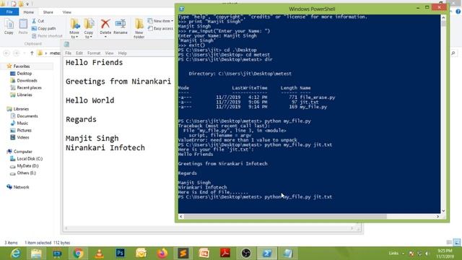Open Adobe Acrobat from the taskbar

tap(225, 253)
